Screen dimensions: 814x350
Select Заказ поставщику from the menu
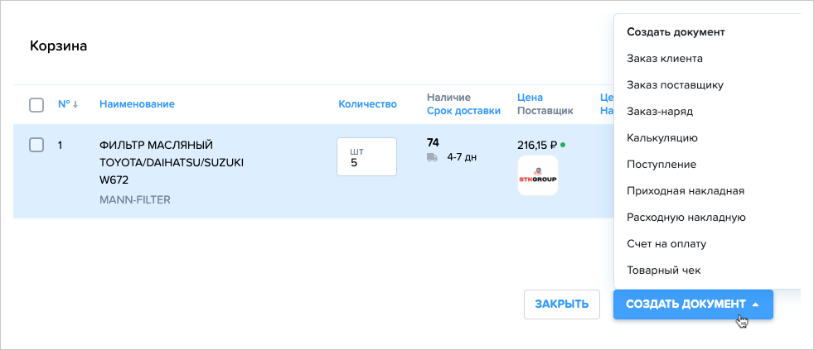click(x=676, y=85)
